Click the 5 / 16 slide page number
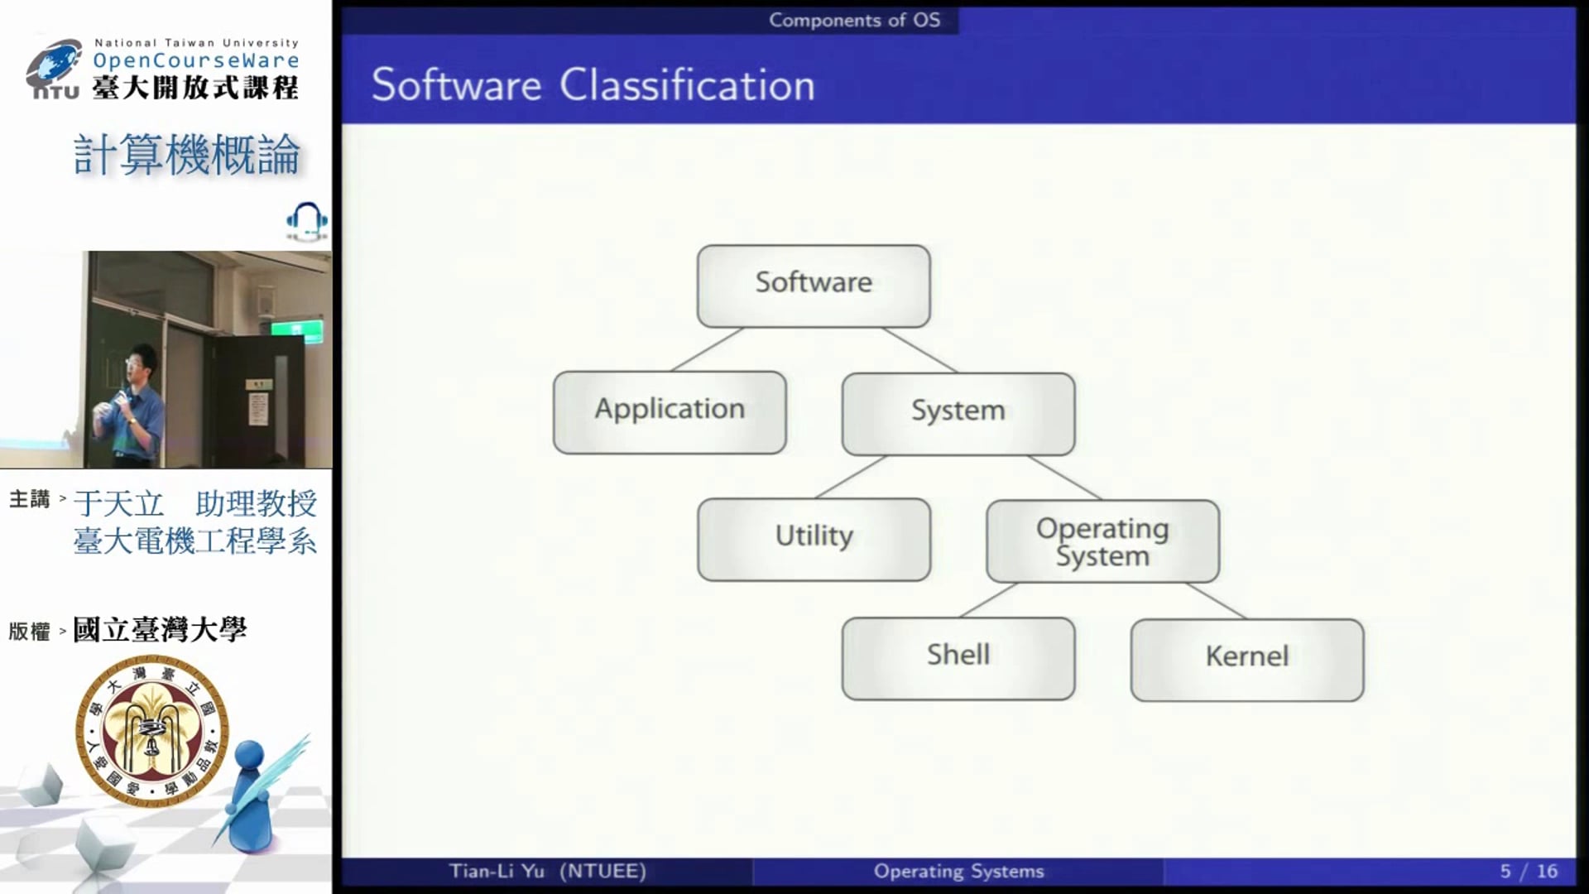Viewport: 1589px width, 894px height. coord(1528,871)
